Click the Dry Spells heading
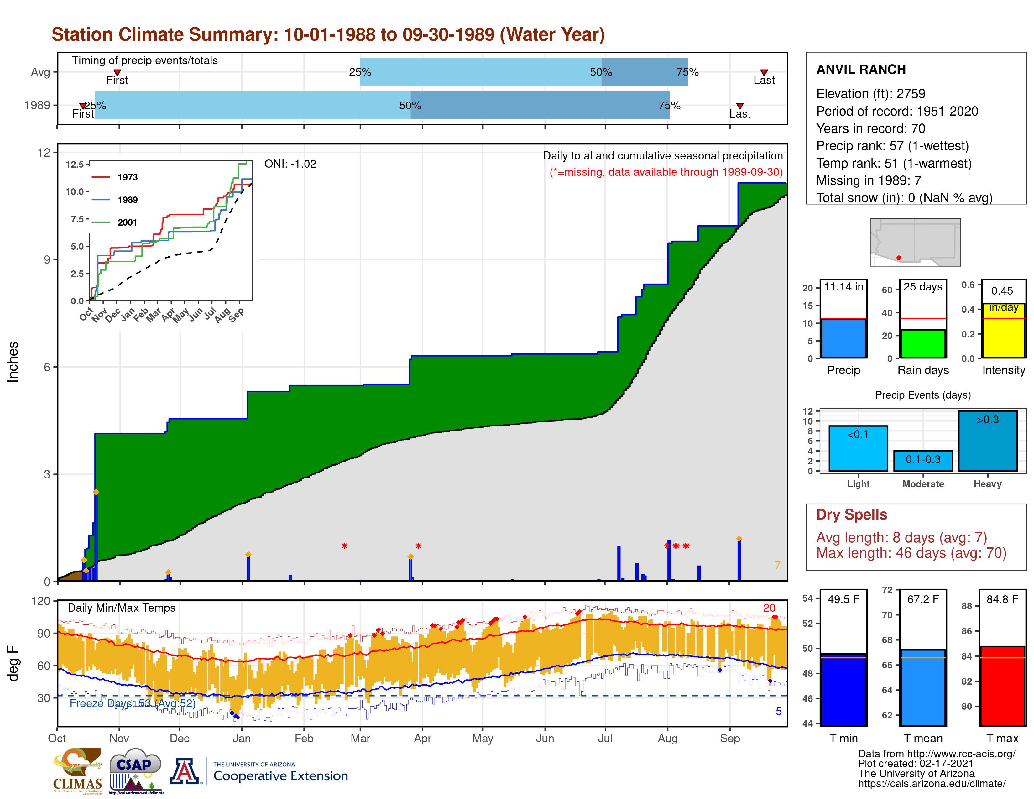Viewport: 1034px width, 799px height. point(851,514)
